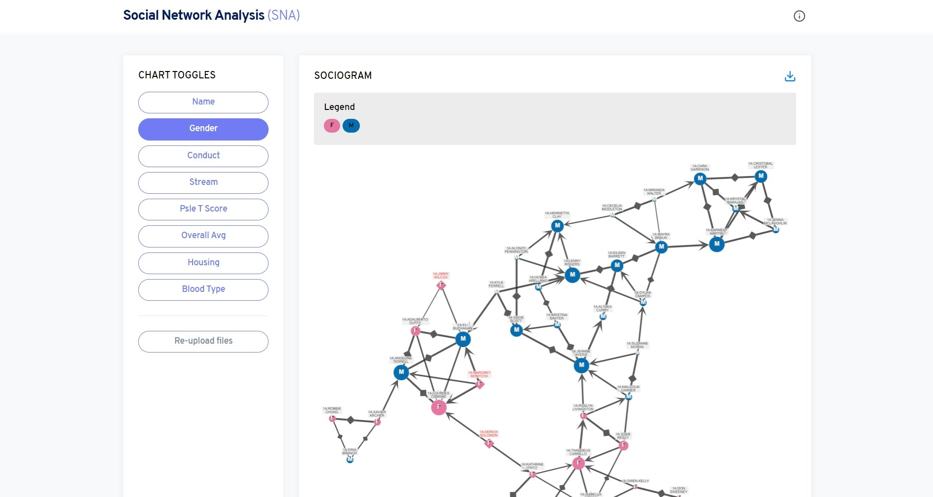Viewport: 933px width, 497px height.
Task: Select the 1A:DINA BRANCH node
Action: pyautogui.click(x=349, y=460)
